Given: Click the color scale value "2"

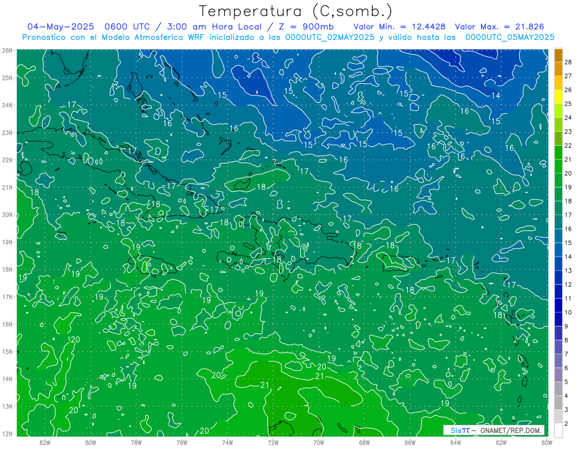Looking at the screenshot, I should click(566, 423).
